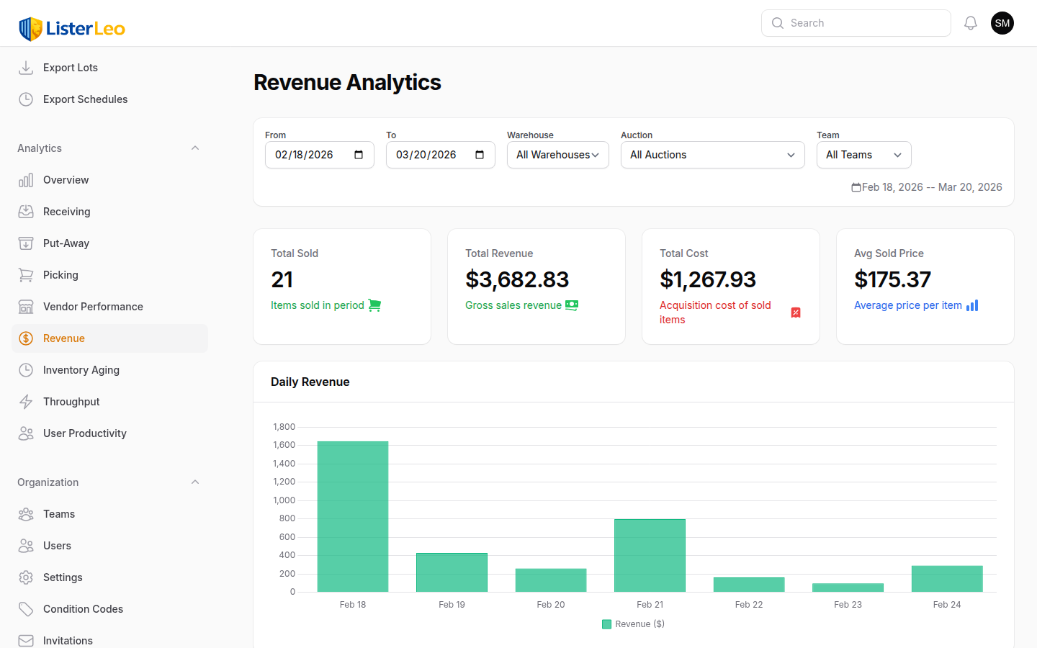
Task: Open the SM user avatar menu
Action: coord(1002,23)
